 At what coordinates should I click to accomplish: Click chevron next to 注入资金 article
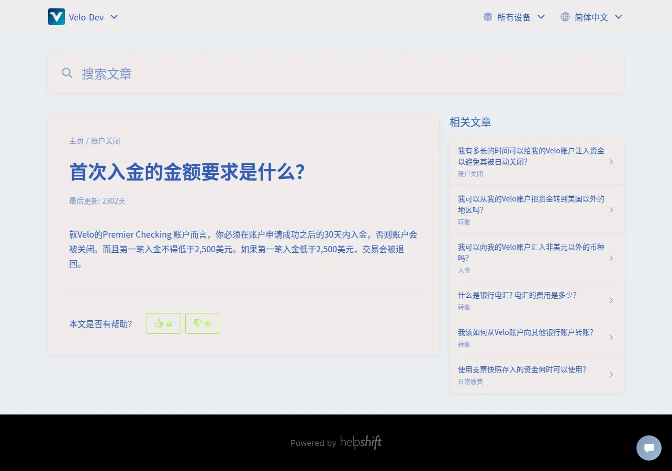click(x=611, y=162)
